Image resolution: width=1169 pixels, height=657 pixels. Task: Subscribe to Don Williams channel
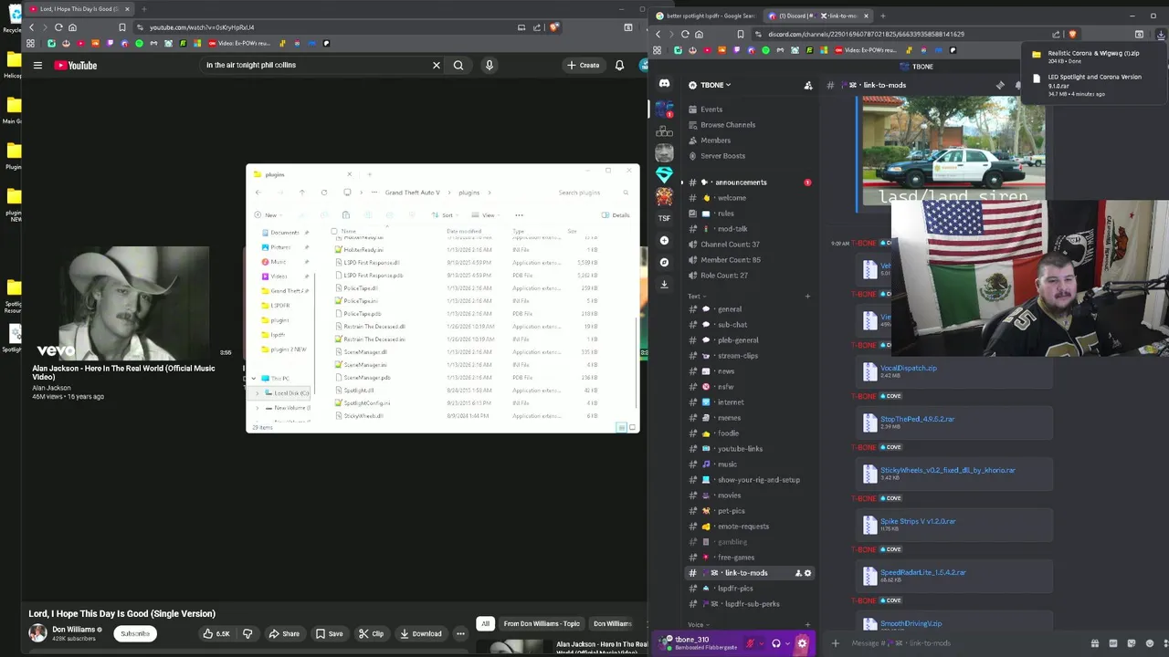click(134, 633)
